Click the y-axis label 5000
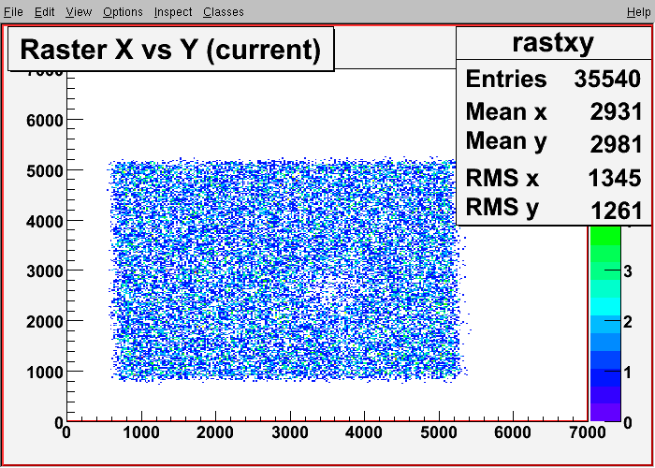 [x=44, y=171]
